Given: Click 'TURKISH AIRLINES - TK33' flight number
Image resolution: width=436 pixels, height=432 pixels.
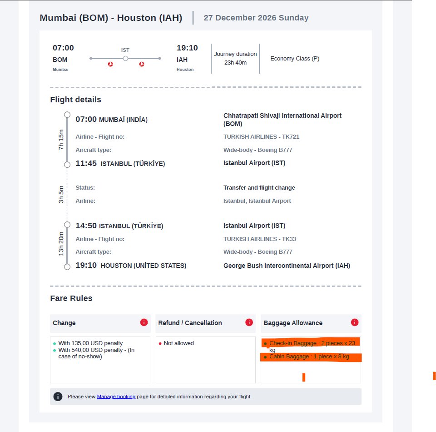Looking at the screenshot, I should coord(260,239).
